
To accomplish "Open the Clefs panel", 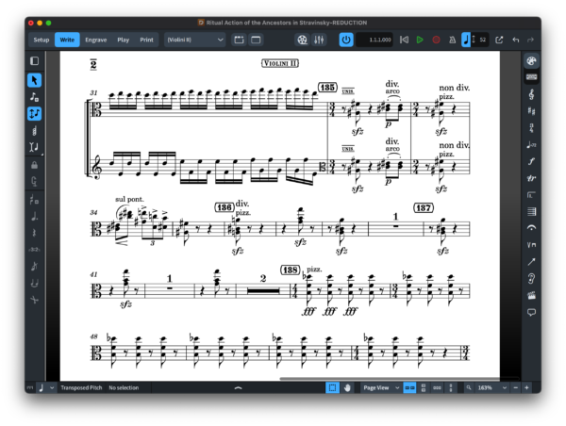I will 531,94.
